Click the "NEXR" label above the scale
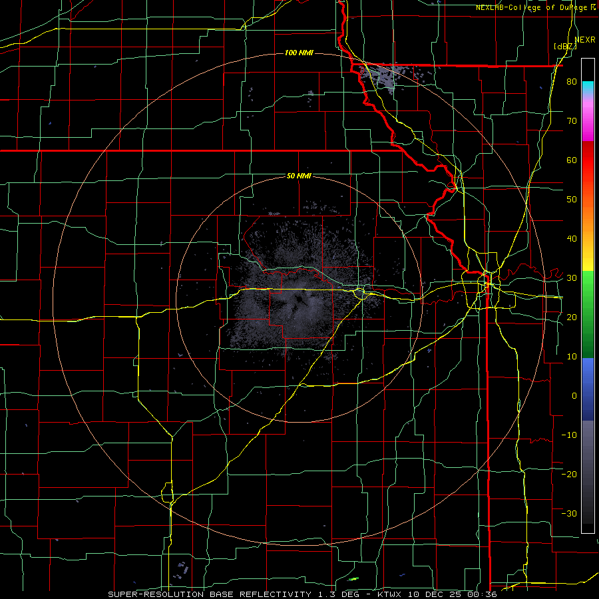The height and width of the screenshot is (599, 599). pos(584,40)
